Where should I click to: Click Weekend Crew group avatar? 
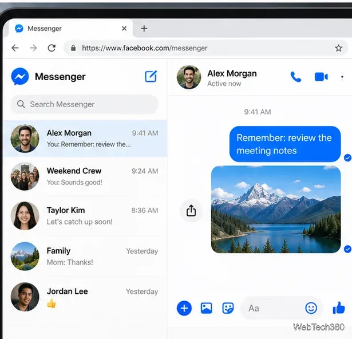[x=25, y=176]
